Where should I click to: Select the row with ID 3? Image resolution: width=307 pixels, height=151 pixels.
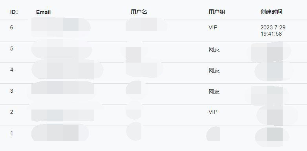tap(153, 94)
